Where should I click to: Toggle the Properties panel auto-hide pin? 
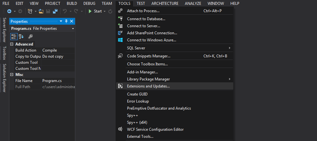tap(66, 21)
